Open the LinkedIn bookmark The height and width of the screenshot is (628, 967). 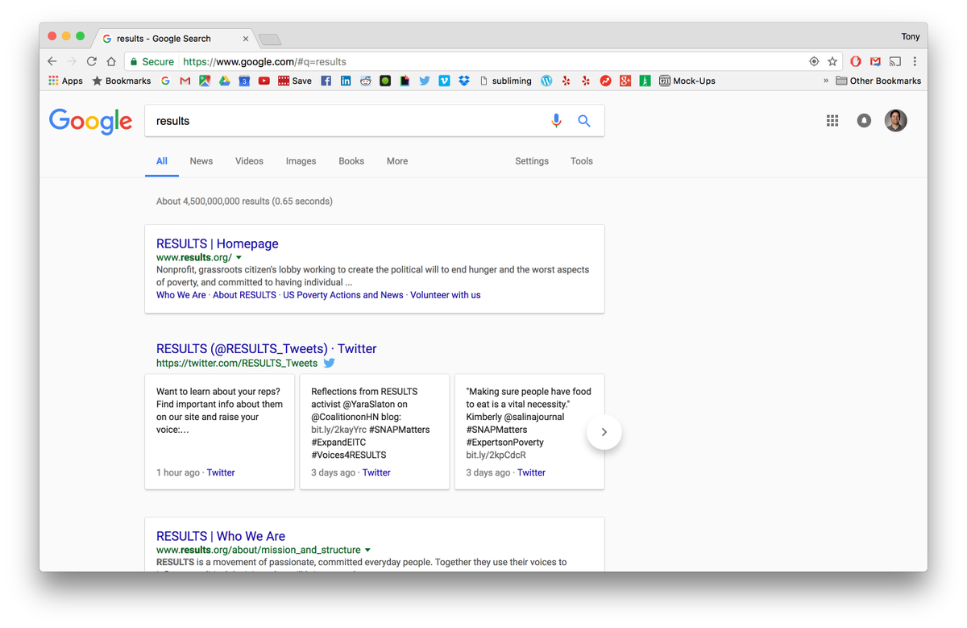(x=346, y=81)
